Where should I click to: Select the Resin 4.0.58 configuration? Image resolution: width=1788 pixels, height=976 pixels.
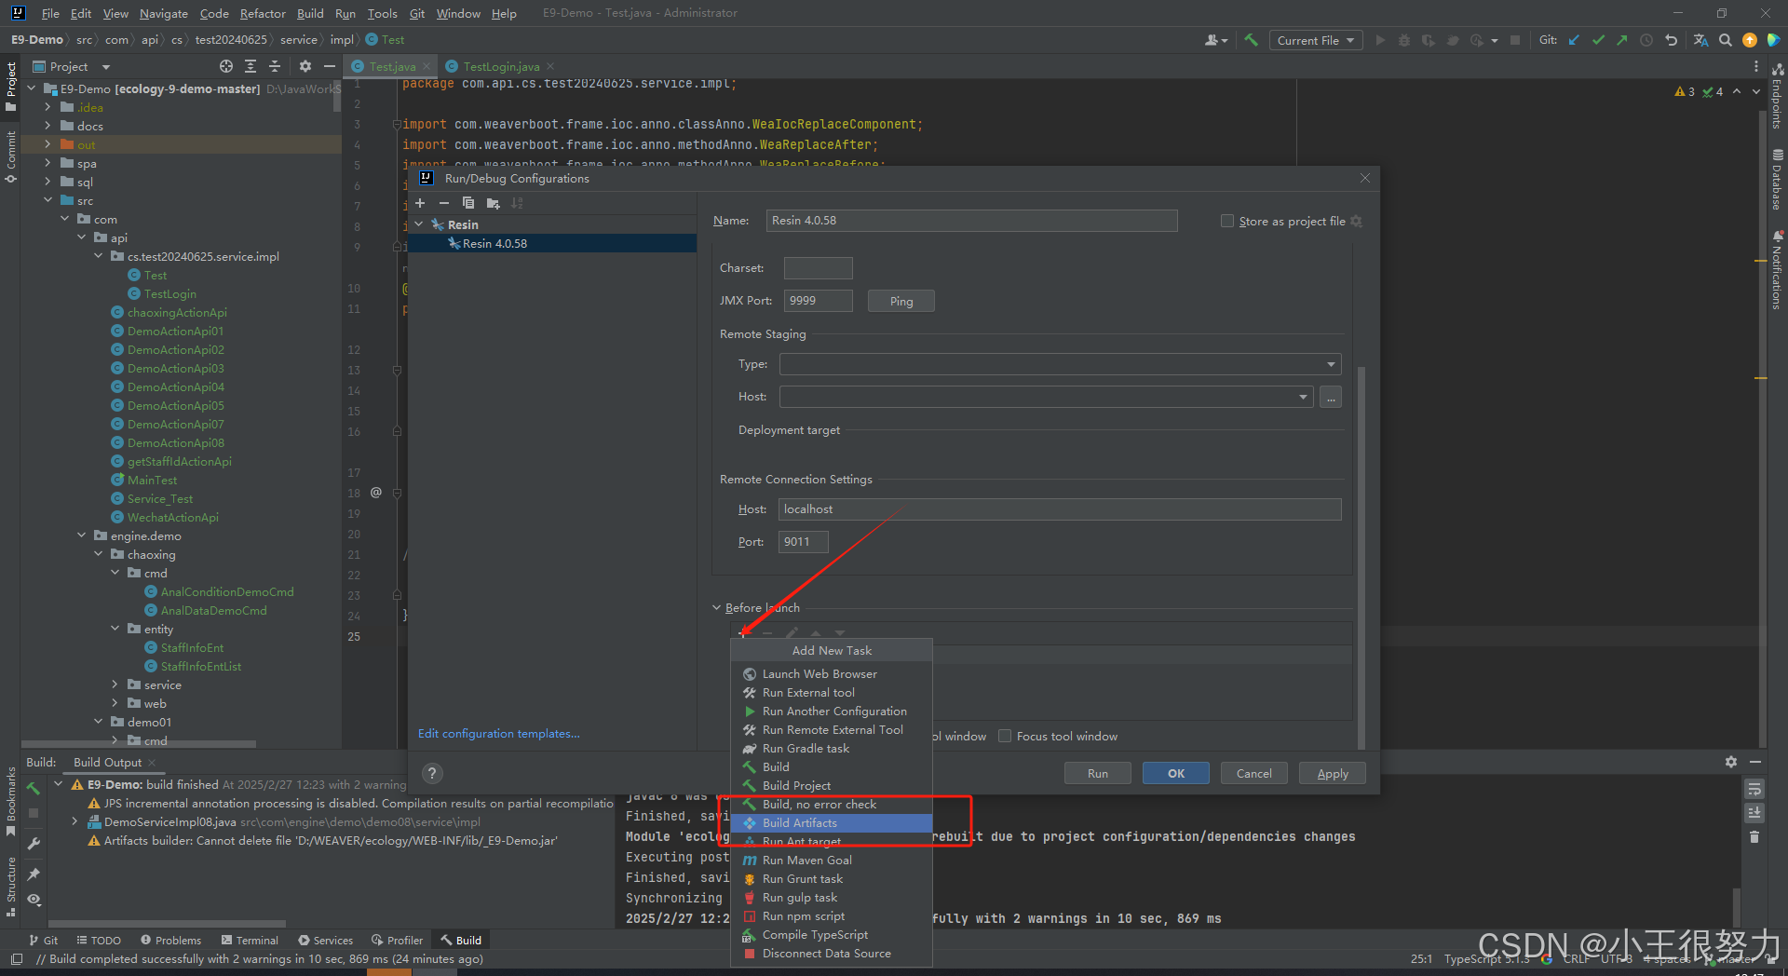coord(552,244)
